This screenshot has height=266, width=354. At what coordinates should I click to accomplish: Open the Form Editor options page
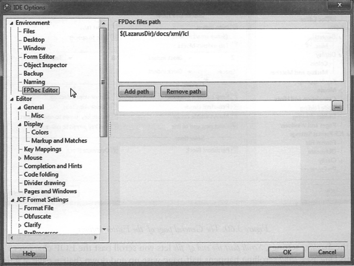pos(39,57)
